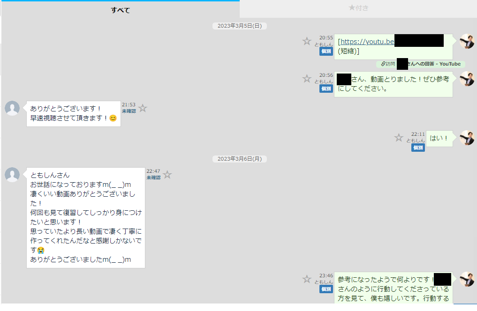This screenshot has width=477, height=311.
Task: Star the 22:47 long received message
Action: pyautogui.click(x=167, y=175)
